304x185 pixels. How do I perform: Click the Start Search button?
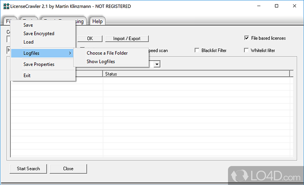[x=28, y=169]
